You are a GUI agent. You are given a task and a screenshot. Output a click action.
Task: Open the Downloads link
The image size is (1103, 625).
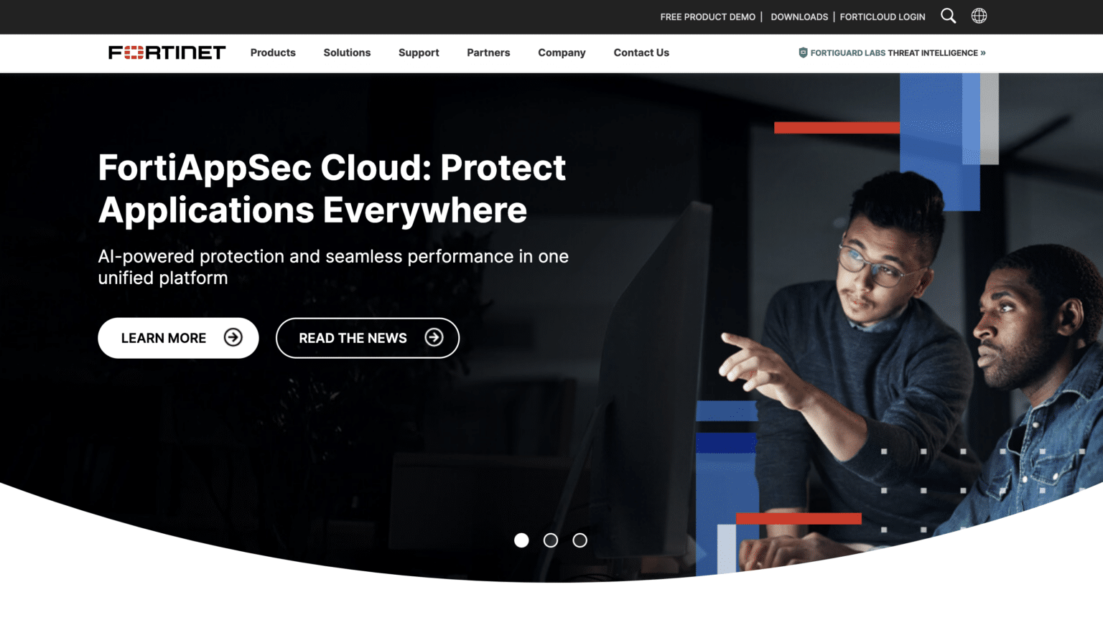point(799,17)
